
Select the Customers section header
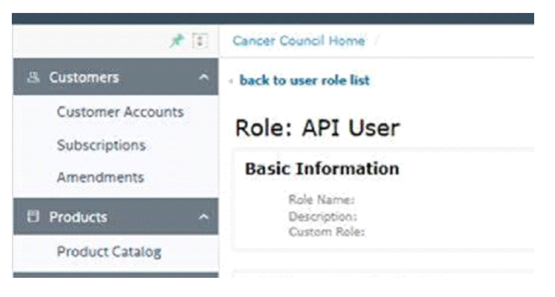pyautogui.click(x=116, y=77)
